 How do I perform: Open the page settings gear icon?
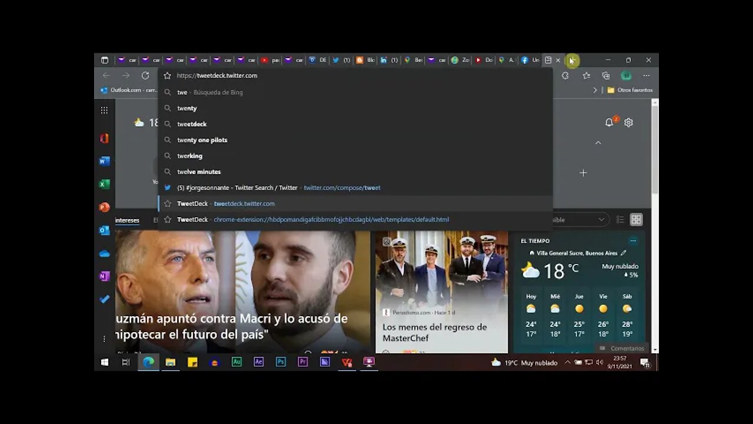click(x=629, y=122)
